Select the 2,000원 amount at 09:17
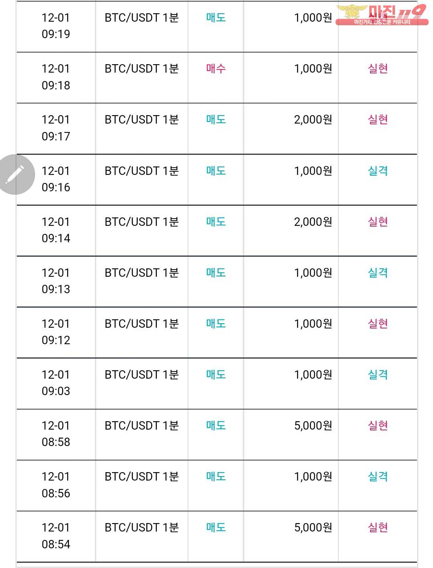Screen dimensions: 433x568 (x=313, y=120)
